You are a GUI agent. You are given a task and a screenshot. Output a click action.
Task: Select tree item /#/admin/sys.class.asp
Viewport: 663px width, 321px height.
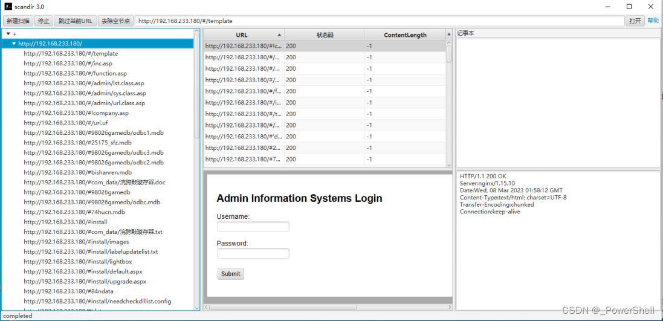tap(85, 93)
